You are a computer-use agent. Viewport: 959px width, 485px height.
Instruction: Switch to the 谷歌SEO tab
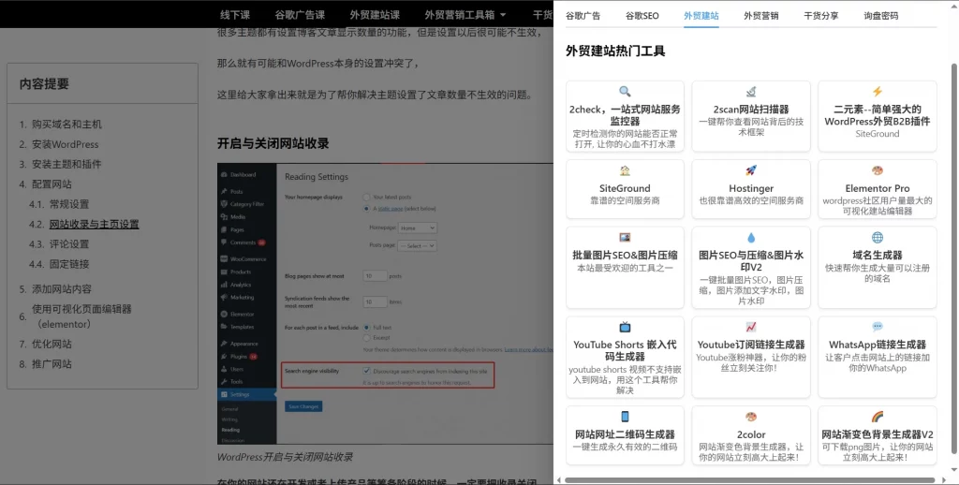click(x=642, y=16)
